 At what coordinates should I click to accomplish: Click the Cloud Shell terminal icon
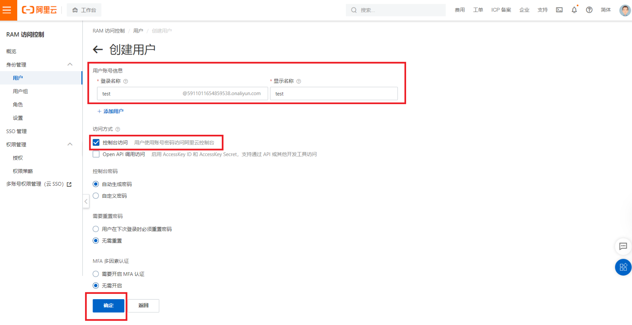(559, 10)
